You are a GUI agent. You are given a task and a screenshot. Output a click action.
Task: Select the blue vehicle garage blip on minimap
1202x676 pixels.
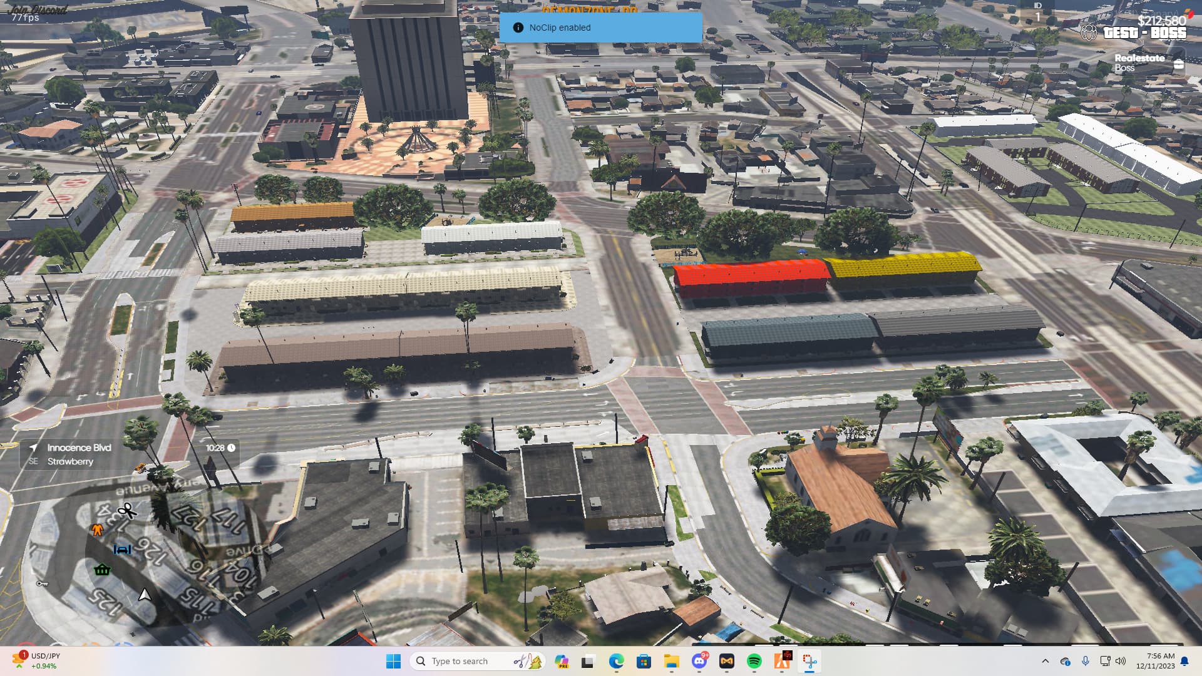[x=122, y=550]
